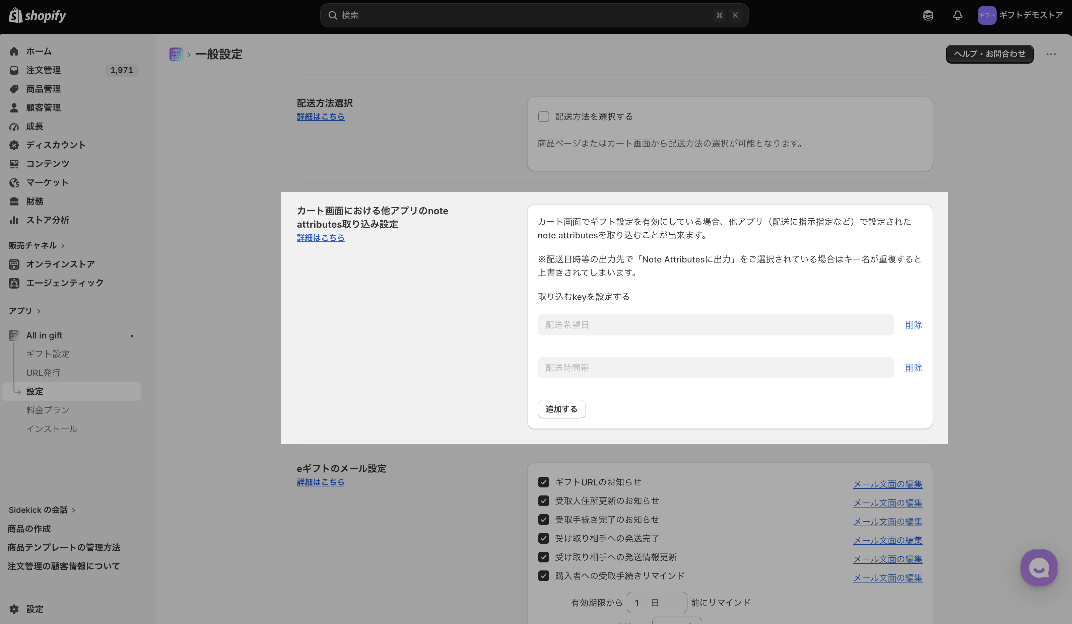Screen dimensions: 1072x624
Task: Uncheck 購入者への受取手続きリマインド checkbox
Action: (543, 575)
